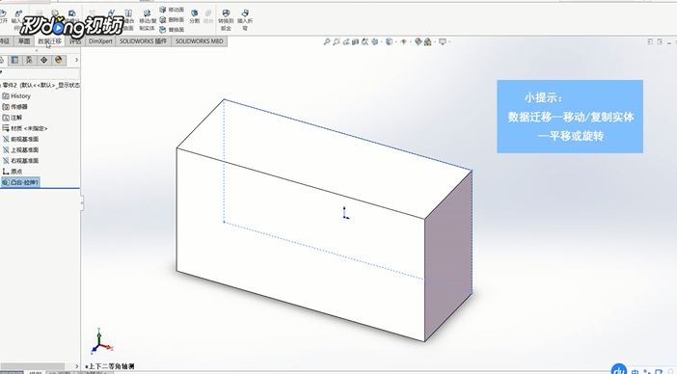Click View Settings monitor icon
The height and width of the screenshot is (374, 677).
[443, 41]
